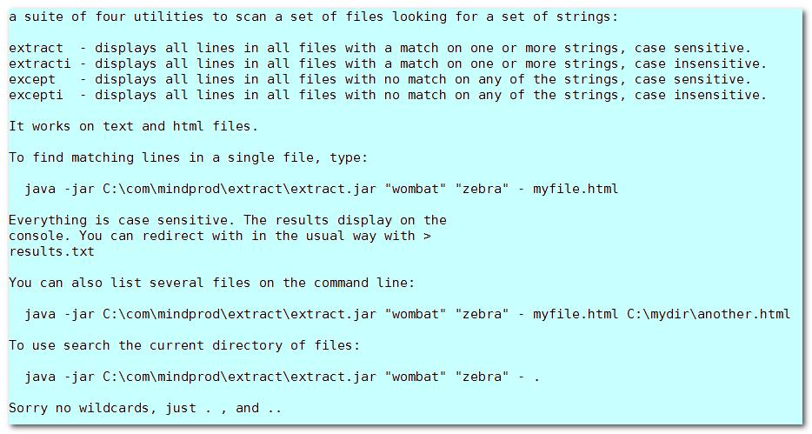Click the word "excepti" in the utility list
Screen dimensions: 812x434
[36, 96]
